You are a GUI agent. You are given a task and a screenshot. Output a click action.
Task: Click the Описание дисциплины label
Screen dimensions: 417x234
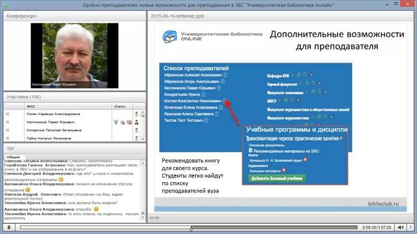pyautogui.click(x=266, y=145)
